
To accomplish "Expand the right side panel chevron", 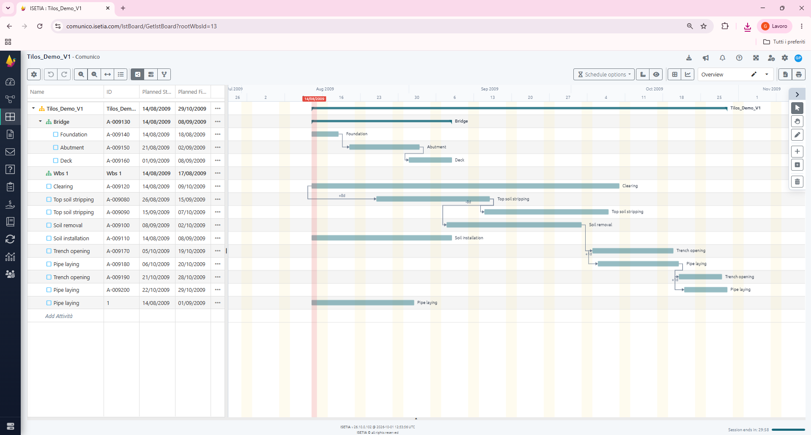I will tap(797, 95).
